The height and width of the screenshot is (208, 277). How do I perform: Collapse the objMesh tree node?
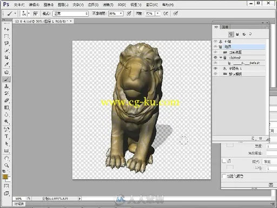click(221, 57)
